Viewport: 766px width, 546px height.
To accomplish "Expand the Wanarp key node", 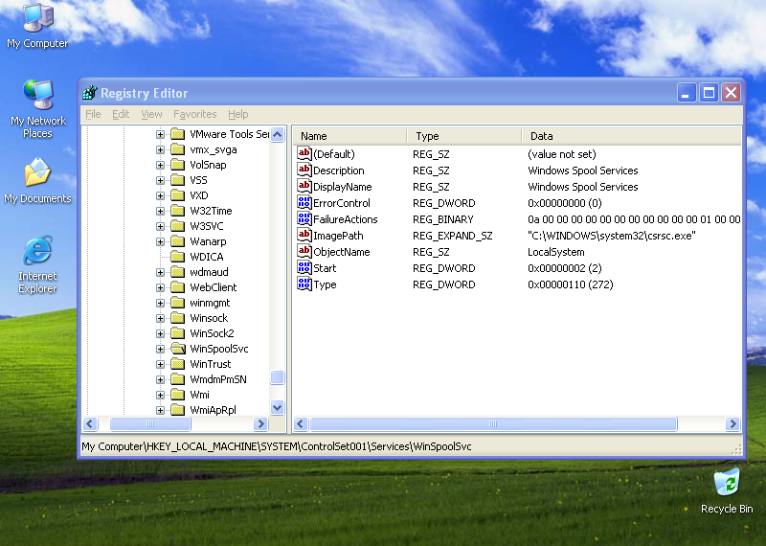I will pyautogui.click(x=160, y=241).
